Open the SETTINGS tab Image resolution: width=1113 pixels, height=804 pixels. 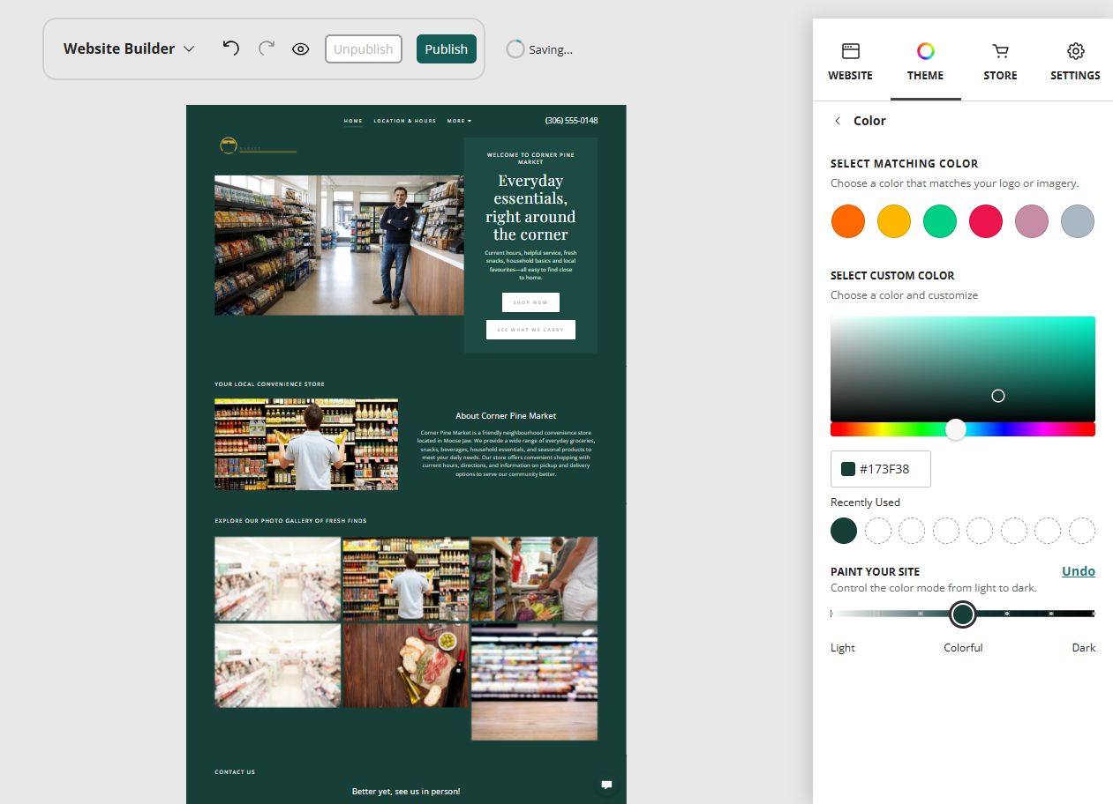pos(1075,63)
